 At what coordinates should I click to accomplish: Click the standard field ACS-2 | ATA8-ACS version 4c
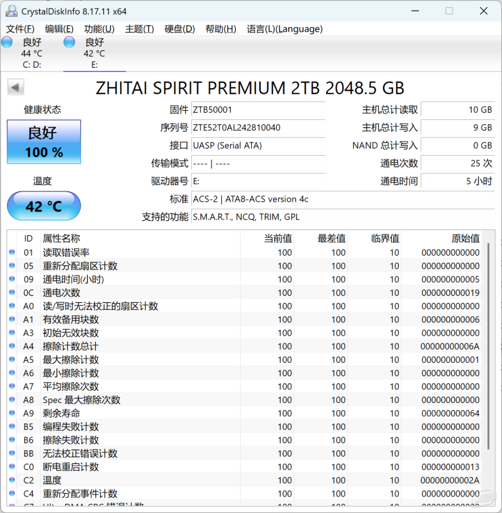tap(343, 199)
